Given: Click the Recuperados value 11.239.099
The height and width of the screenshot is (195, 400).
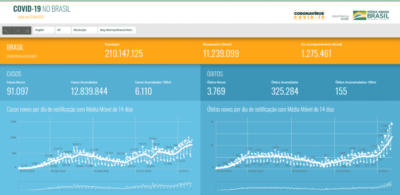Looking at the screenshot, I should 221,53.
